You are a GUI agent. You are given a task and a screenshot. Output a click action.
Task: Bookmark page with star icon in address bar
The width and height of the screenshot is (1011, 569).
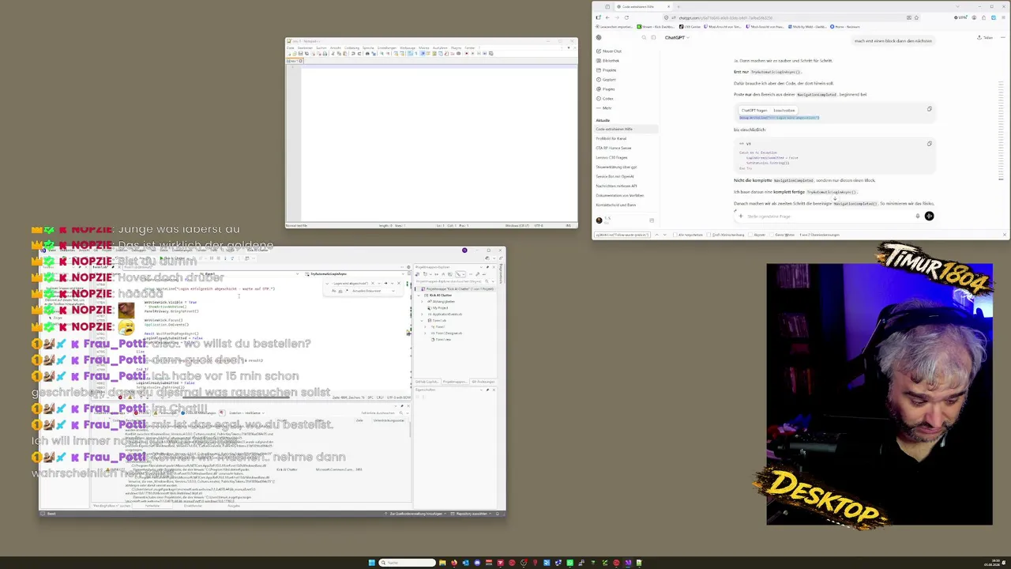[x=916, y=17]
